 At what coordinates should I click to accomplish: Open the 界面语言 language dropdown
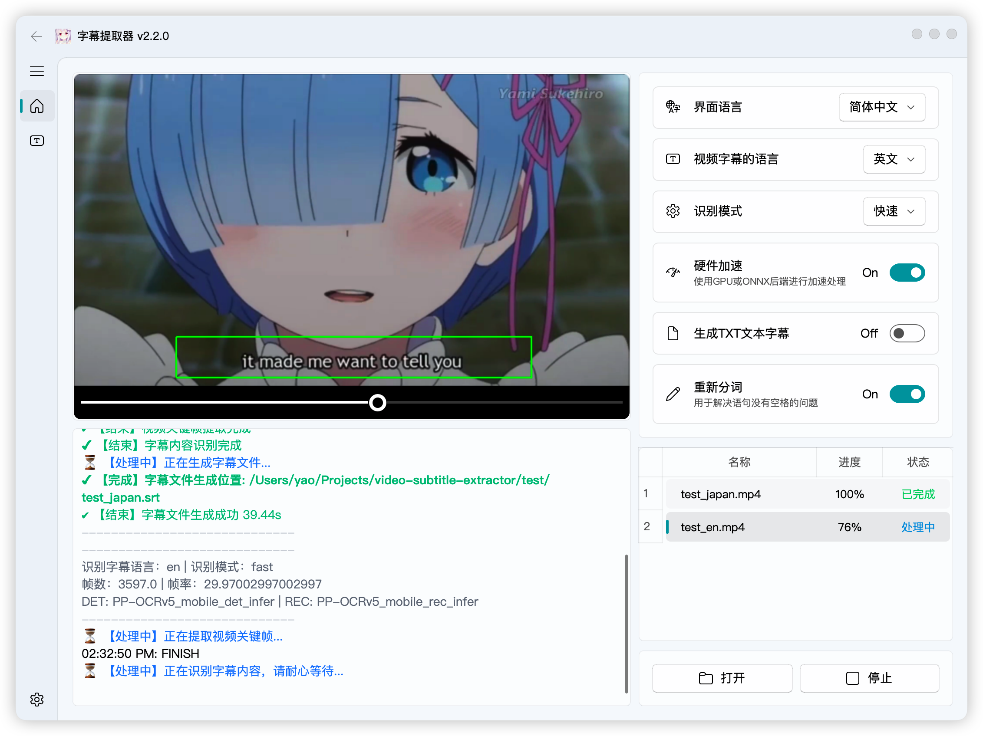pos(882,107)
